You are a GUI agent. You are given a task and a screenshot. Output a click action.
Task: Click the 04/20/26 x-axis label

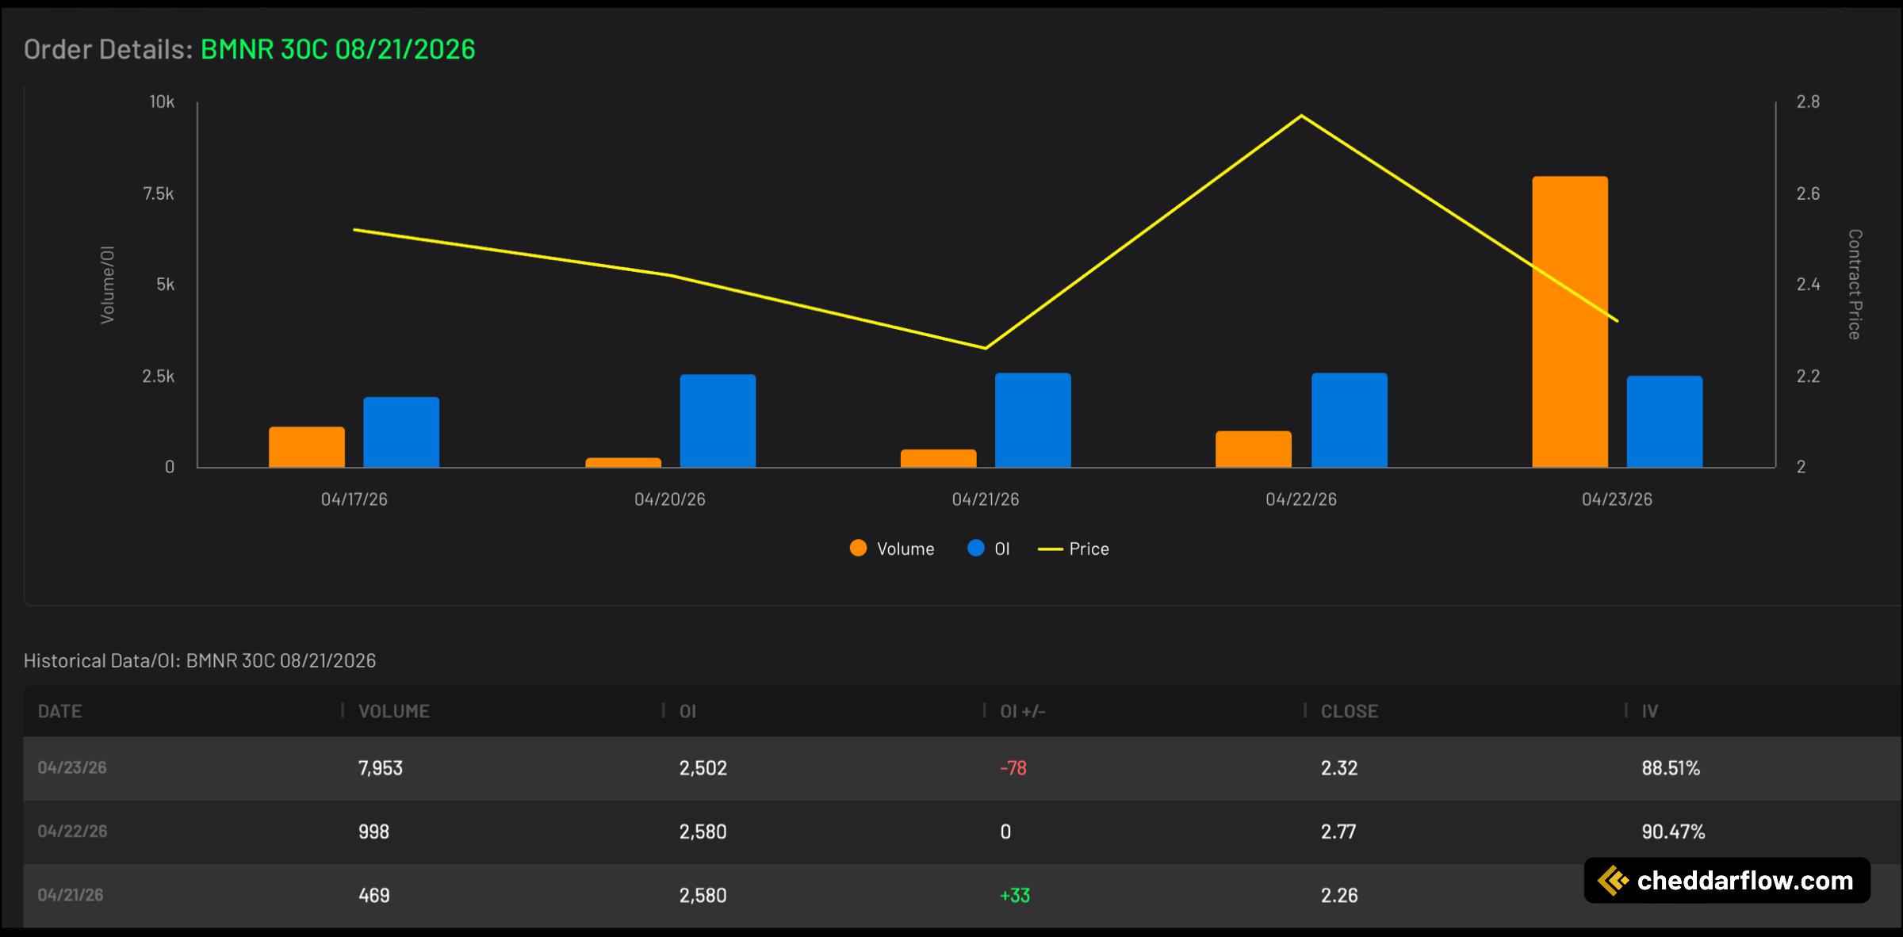[670, 499]
